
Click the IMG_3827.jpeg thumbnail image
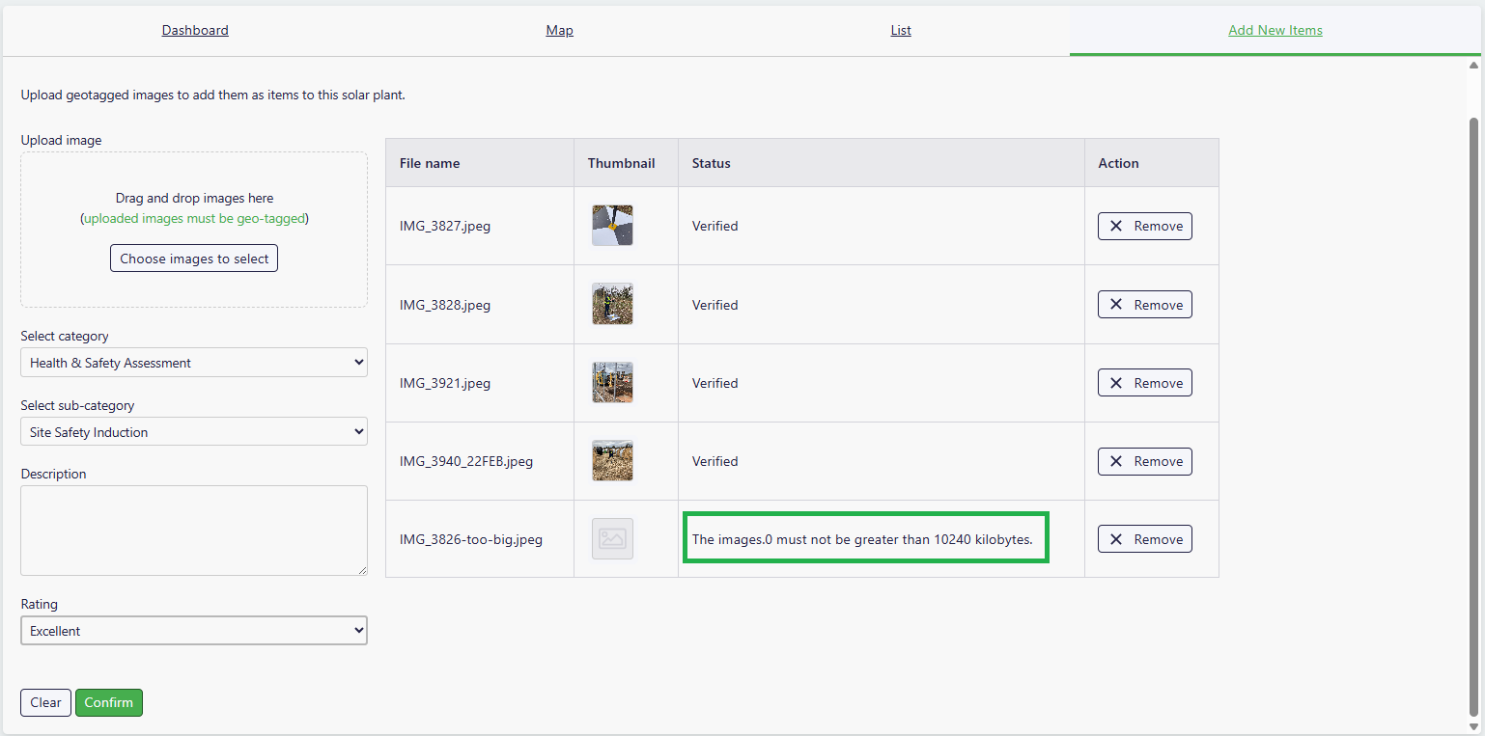click(x=612, y=226)
